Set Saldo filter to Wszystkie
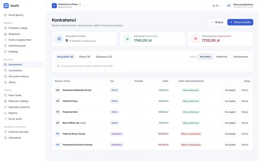 coord(205,57)
